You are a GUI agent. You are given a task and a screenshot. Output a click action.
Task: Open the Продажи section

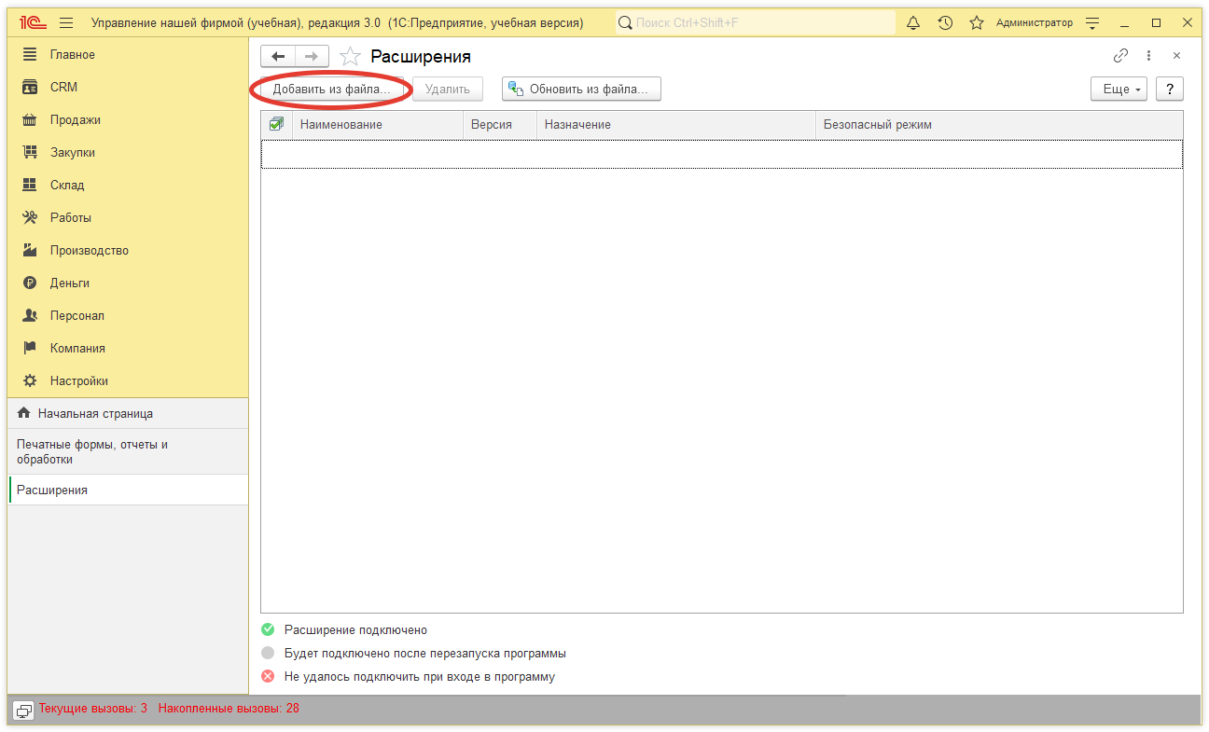point(75,119)
